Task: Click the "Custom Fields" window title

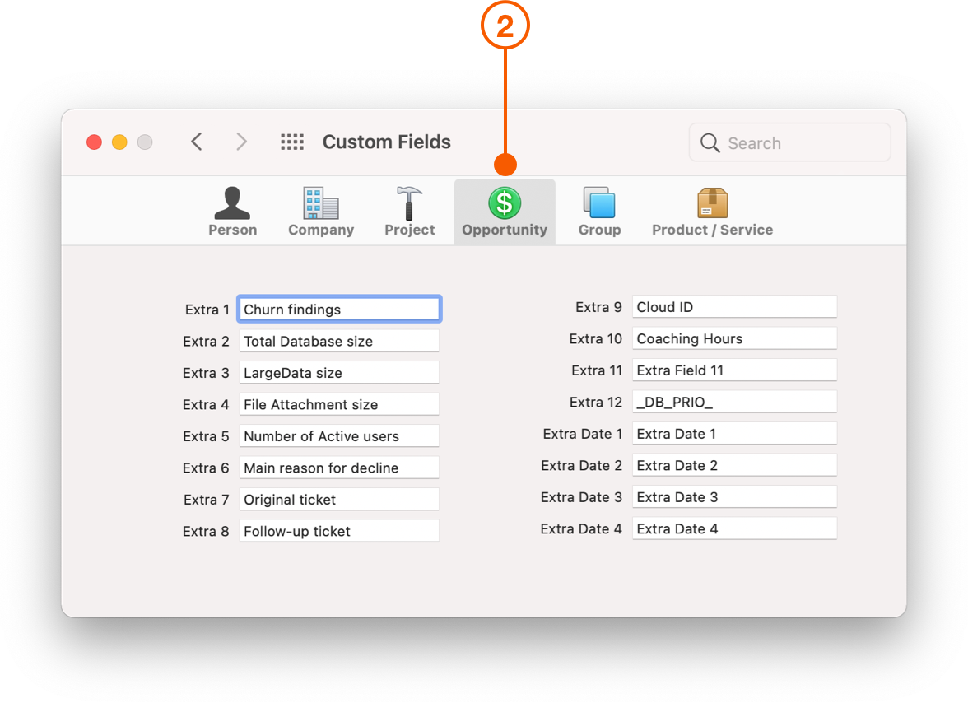Action: tap(387, 142)
